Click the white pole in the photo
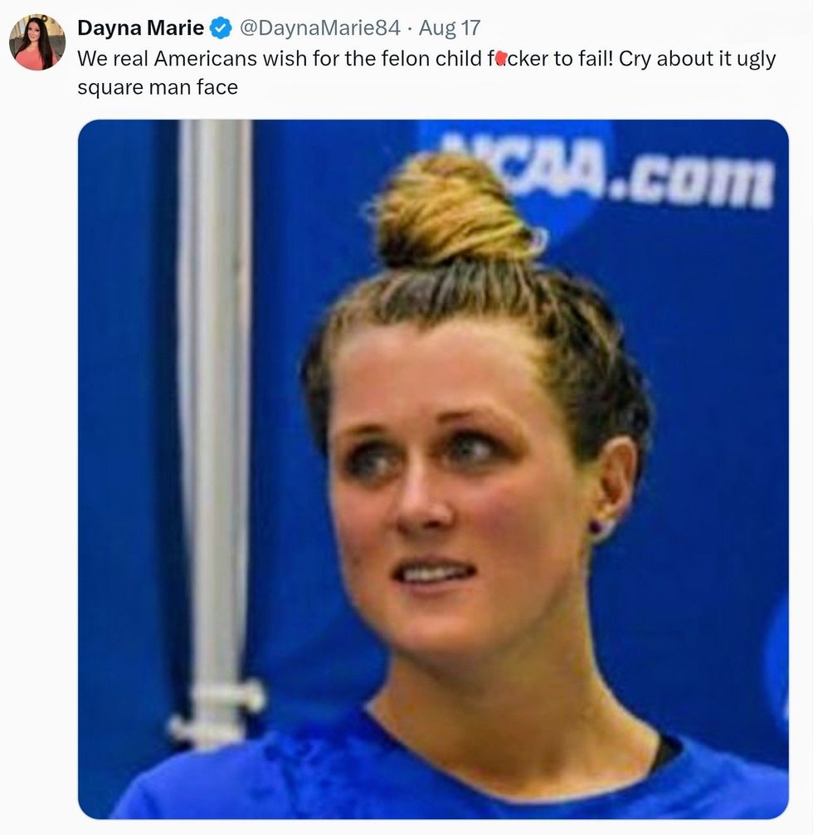The image size is (813, 835). [213, 415]
